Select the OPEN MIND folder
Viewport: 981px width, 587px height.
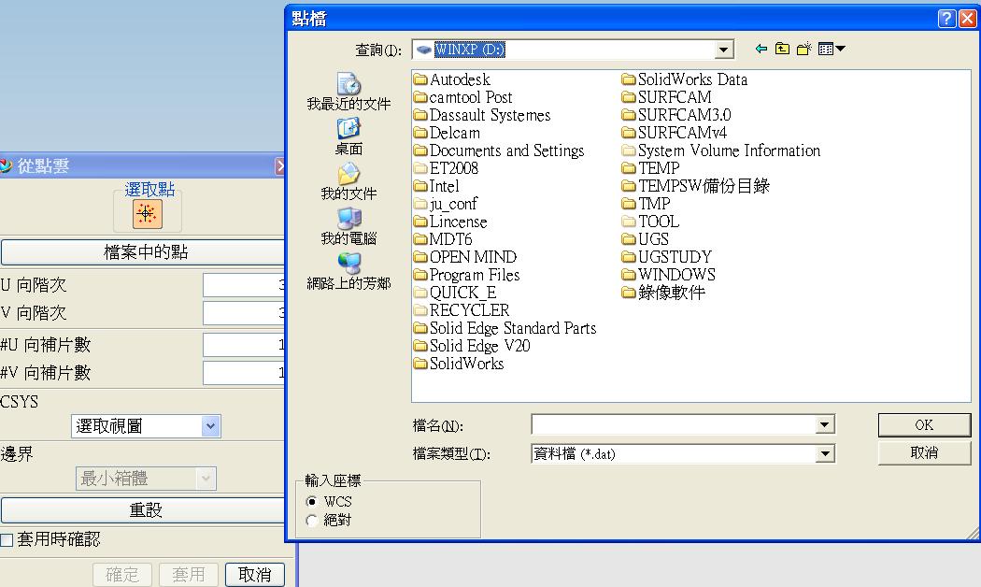coord(465,256)
